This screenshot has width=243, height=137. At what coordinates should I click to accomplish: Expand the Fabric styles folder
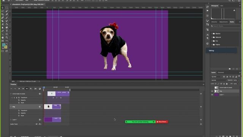pos(212,45)
